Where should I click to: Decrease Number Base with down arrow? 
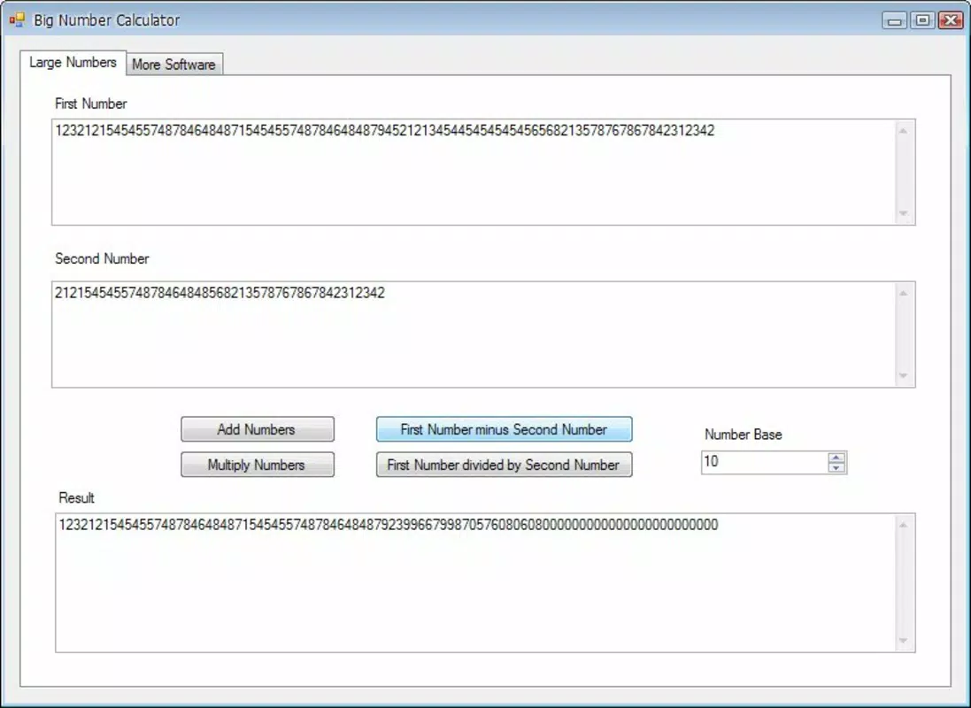coord(836,467)
